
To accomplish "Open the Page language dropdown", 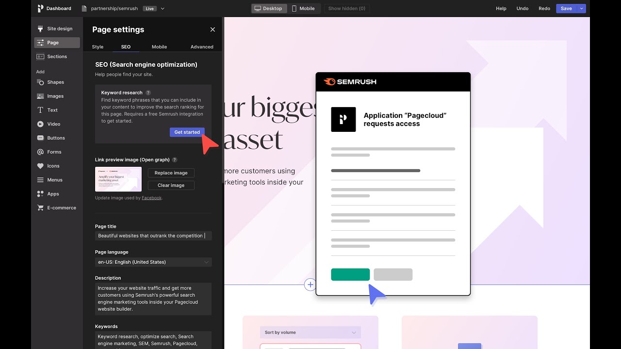I will (x=153, y=262).
